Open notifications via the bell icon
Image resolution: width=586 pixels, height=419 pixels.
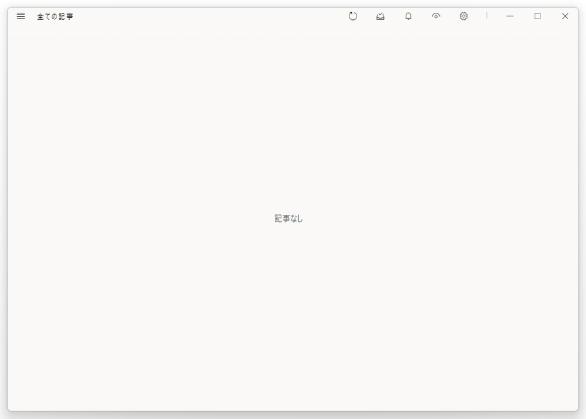click(408, 16)
